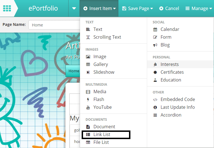The height and width of the screenshot is (148, 214).
Task: Click the Text lines icon
Action: pos(88,29)
